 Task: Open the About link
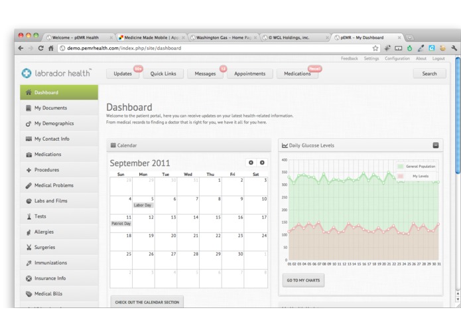[421, 58]
